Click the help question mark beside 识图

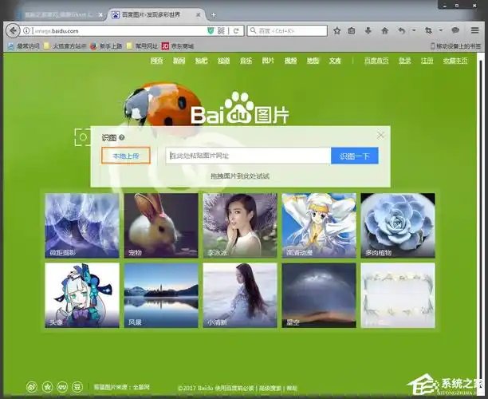pyautogui.click(x=122, y=138)
